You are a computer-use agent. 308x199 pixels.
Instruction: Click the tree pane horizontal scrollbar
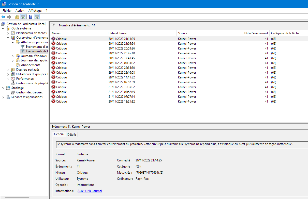point(17,197)
